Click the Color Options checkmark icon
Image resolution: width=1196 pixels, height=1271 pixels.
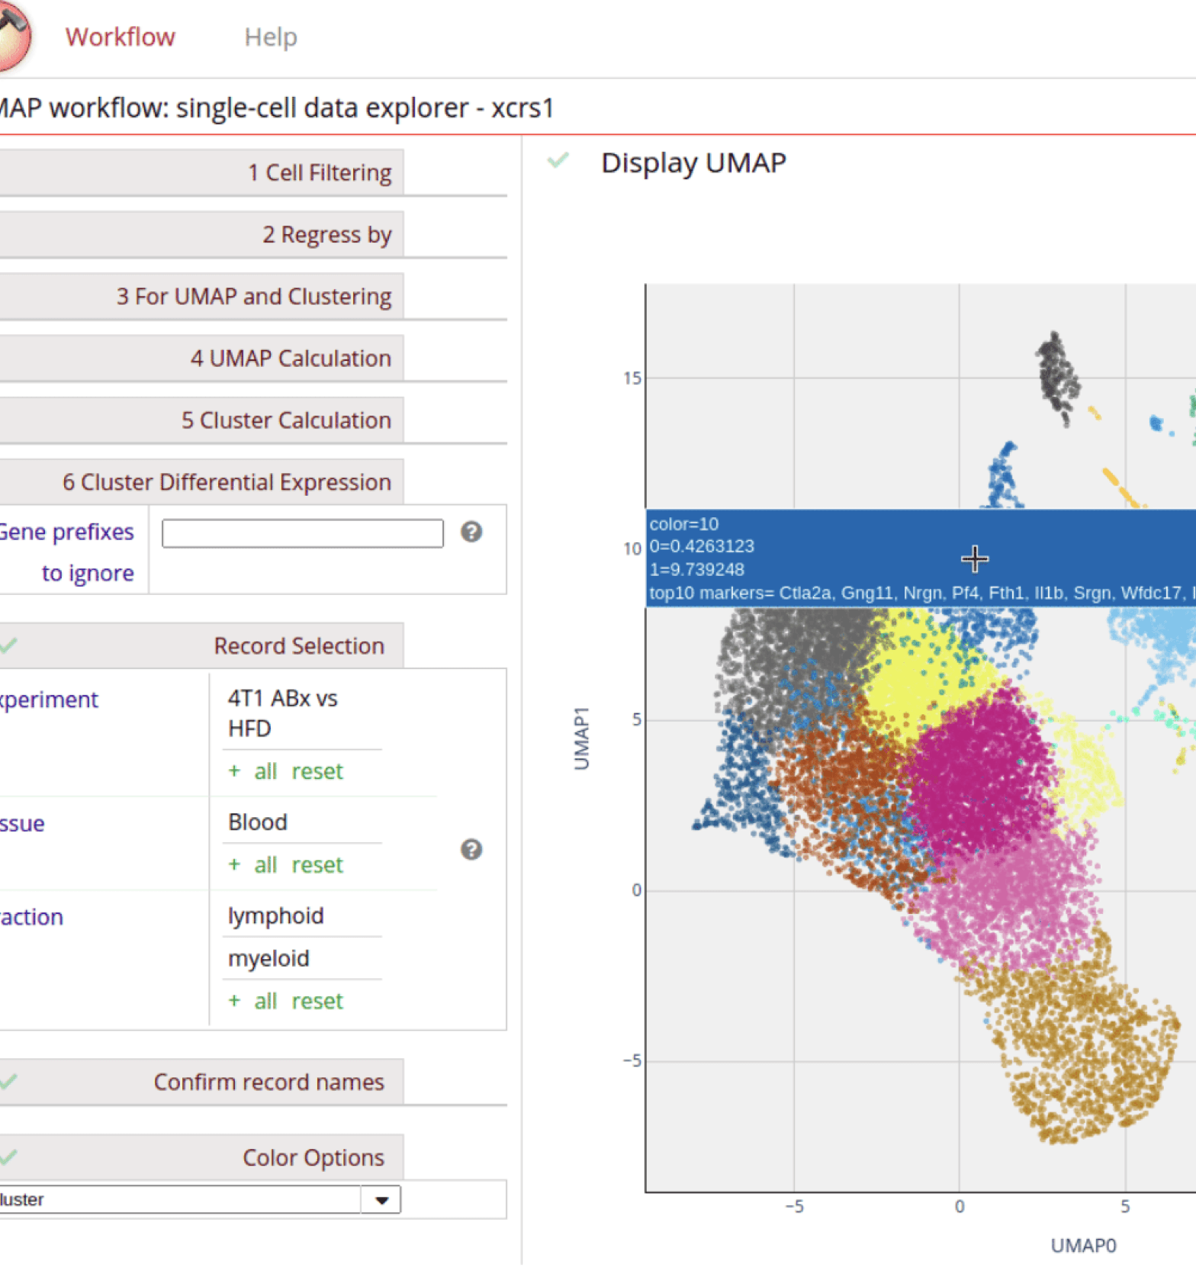tap(8, 1157)
